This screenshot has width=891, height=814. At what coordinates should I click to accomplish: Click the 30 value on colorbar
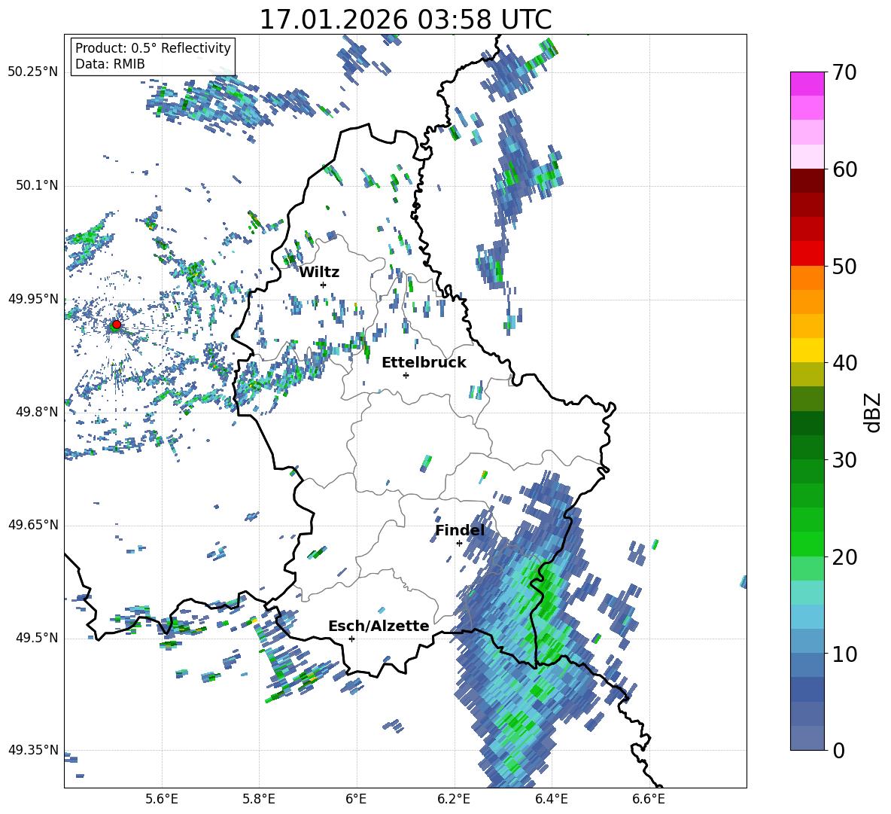point(844,460)
